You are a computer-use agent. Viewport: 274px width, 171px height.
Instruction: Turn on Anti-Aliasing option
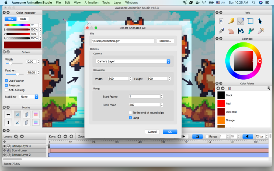click(x=6, y=90)
